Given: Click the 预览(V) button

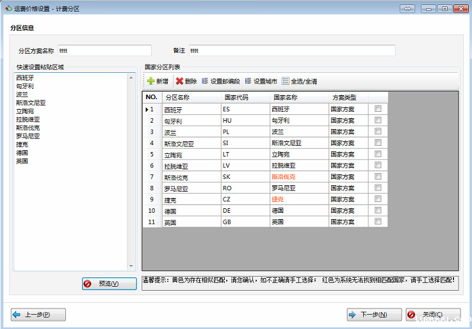Looking at the screenshot, I should (x=110, y=284).
